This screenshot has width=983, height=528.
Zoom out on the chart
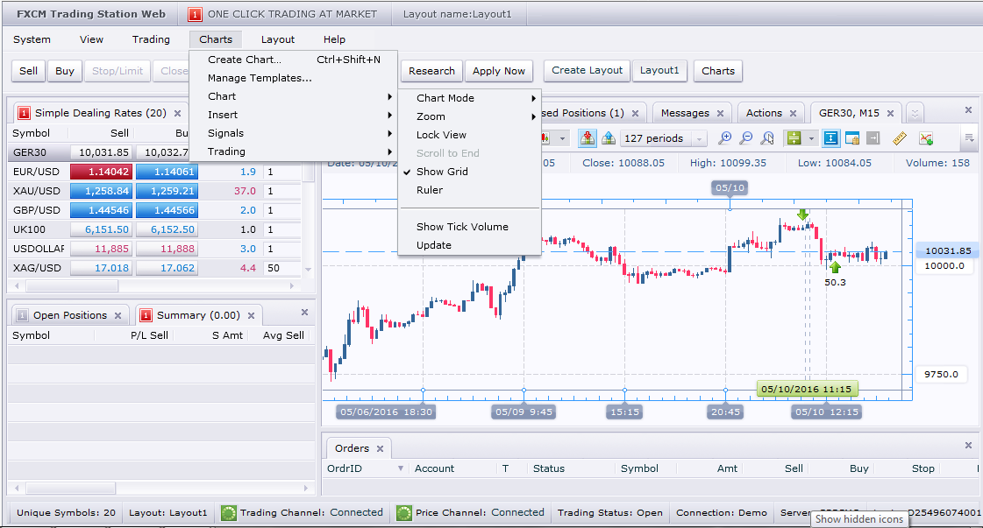(746, 137)
